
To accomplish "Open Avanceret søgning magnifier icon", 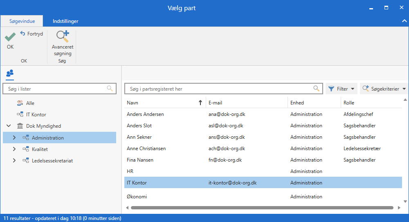I will point(63,37).
